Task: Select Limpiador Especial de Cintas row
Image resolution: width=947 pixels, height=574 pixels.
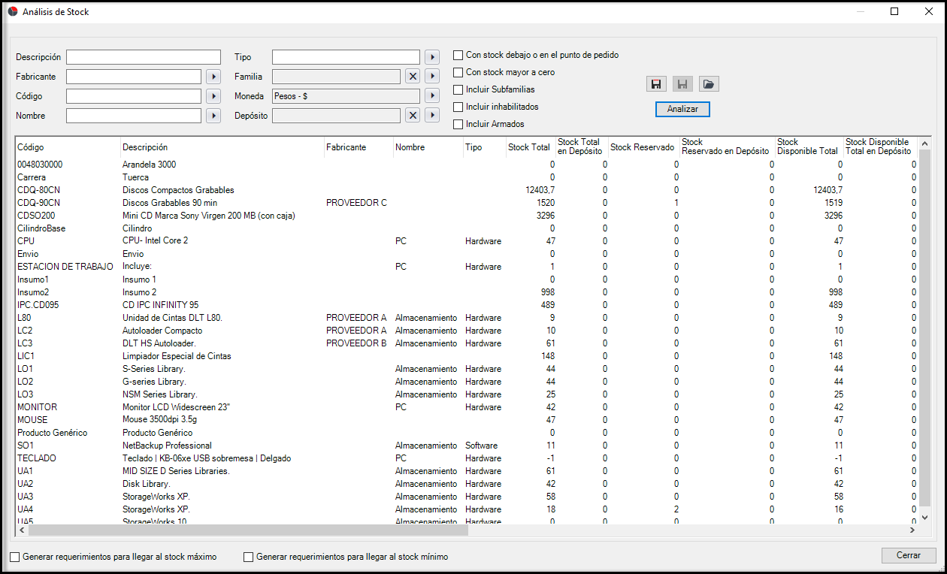Action: tap(466, 356)
